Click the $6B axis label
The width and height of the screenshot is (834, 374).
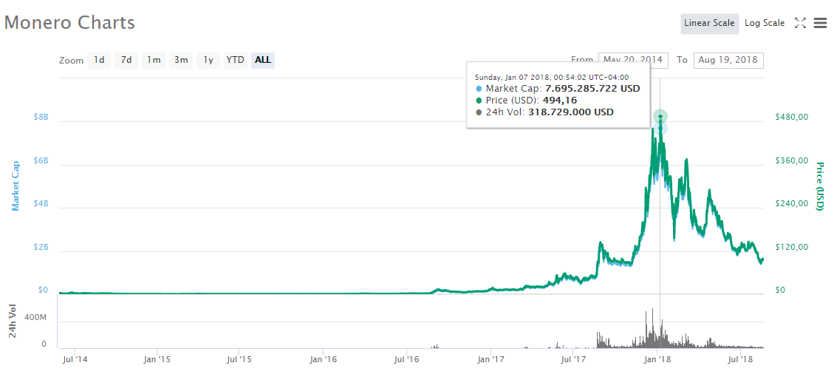coord(39,160)
